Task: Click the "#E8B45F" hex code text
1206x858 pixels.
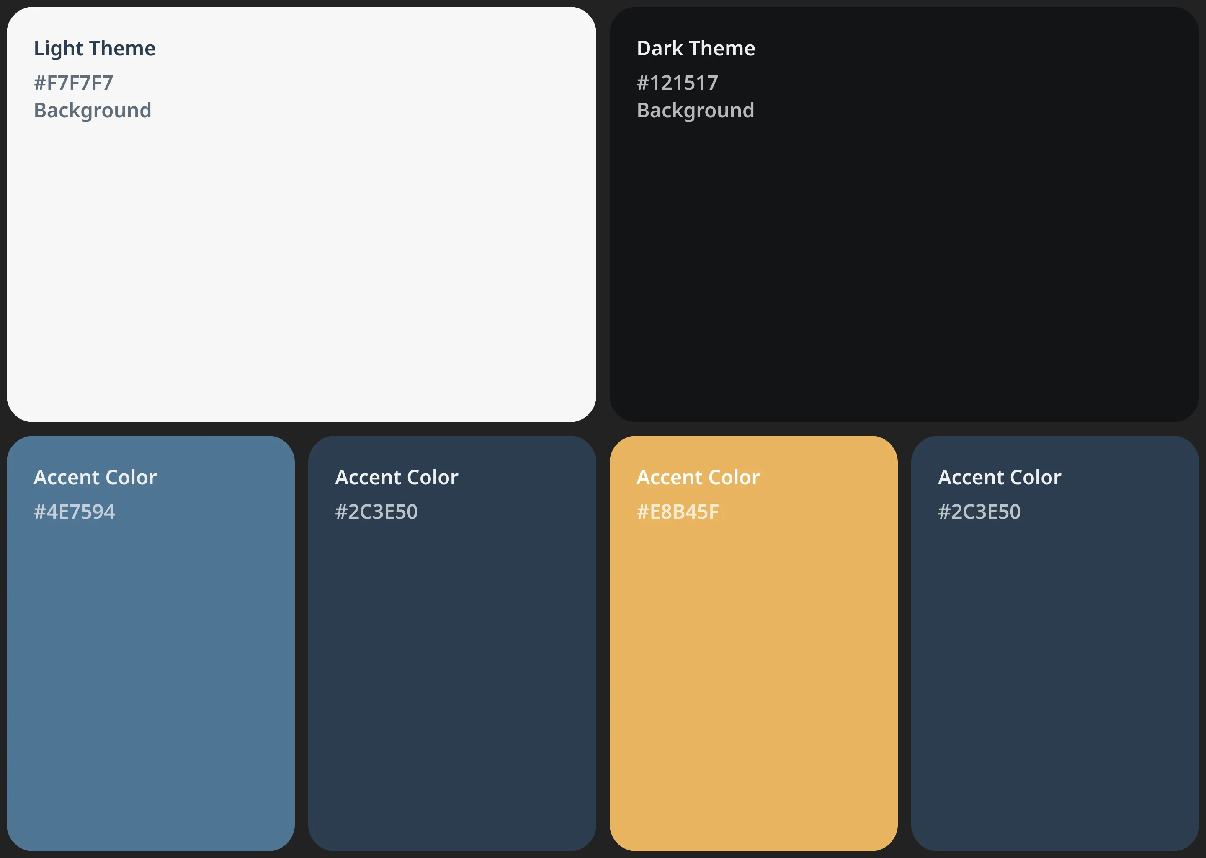Action: coord(678,512)
